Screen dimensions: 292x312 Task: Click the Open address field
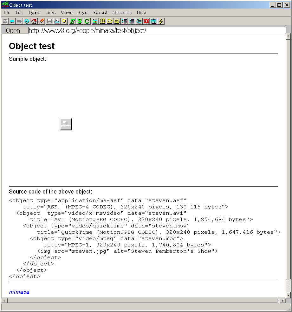click(157, 30)
